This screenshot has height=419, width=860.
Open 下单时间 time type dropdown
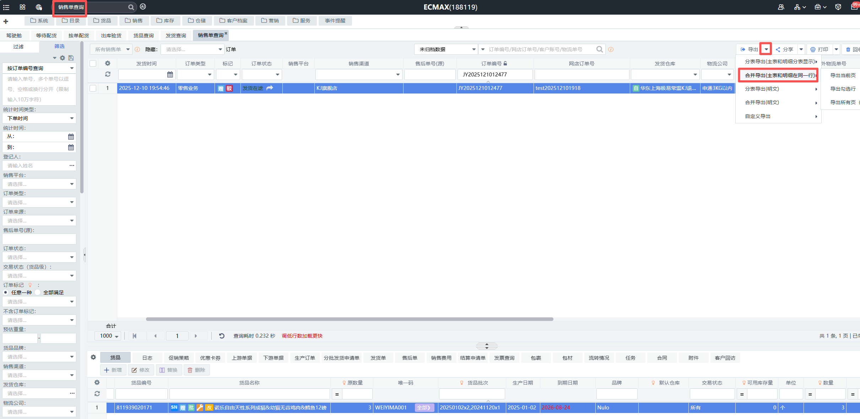39,118
